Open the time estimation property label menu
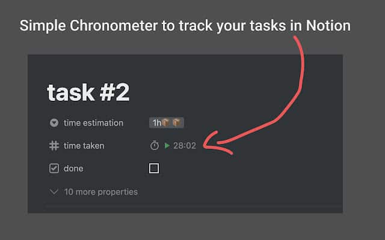The image size is (385, 240). 93,123
